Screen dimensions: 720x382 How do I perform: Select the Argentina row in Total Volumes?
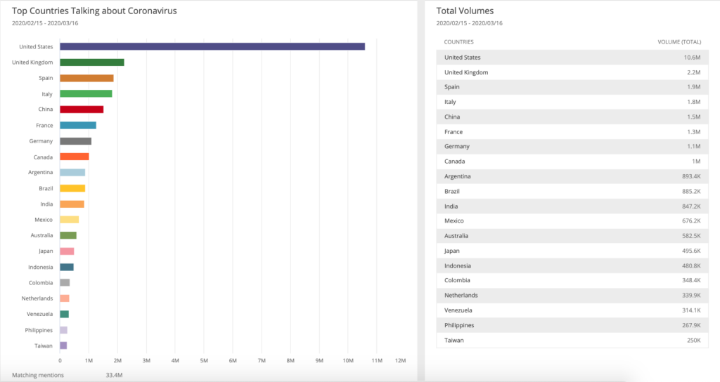pos(572,176)
